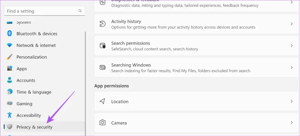Expand the Diagnostics & feedback chevron
This screenshot has height=136, width=300.
pyautogui.click(x=292, y=2)
